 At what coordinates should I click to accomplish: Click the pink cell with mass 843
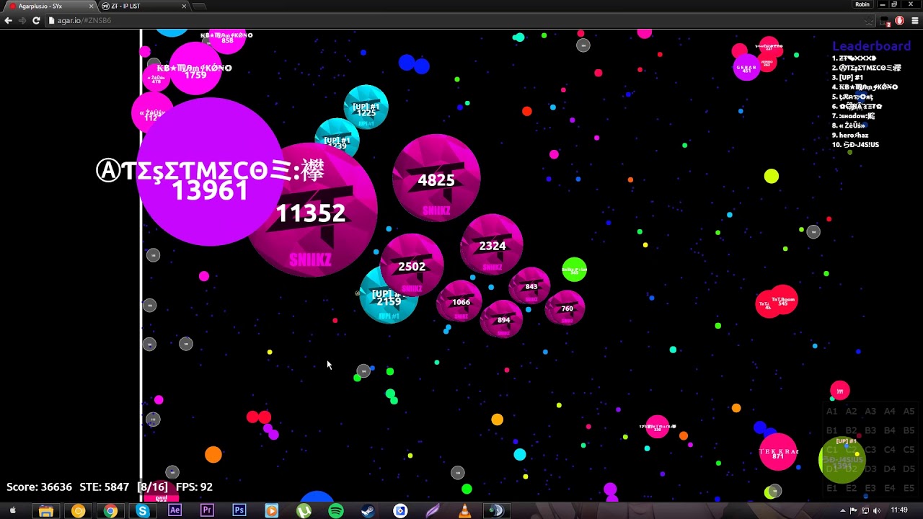click(x=530, y=286)
